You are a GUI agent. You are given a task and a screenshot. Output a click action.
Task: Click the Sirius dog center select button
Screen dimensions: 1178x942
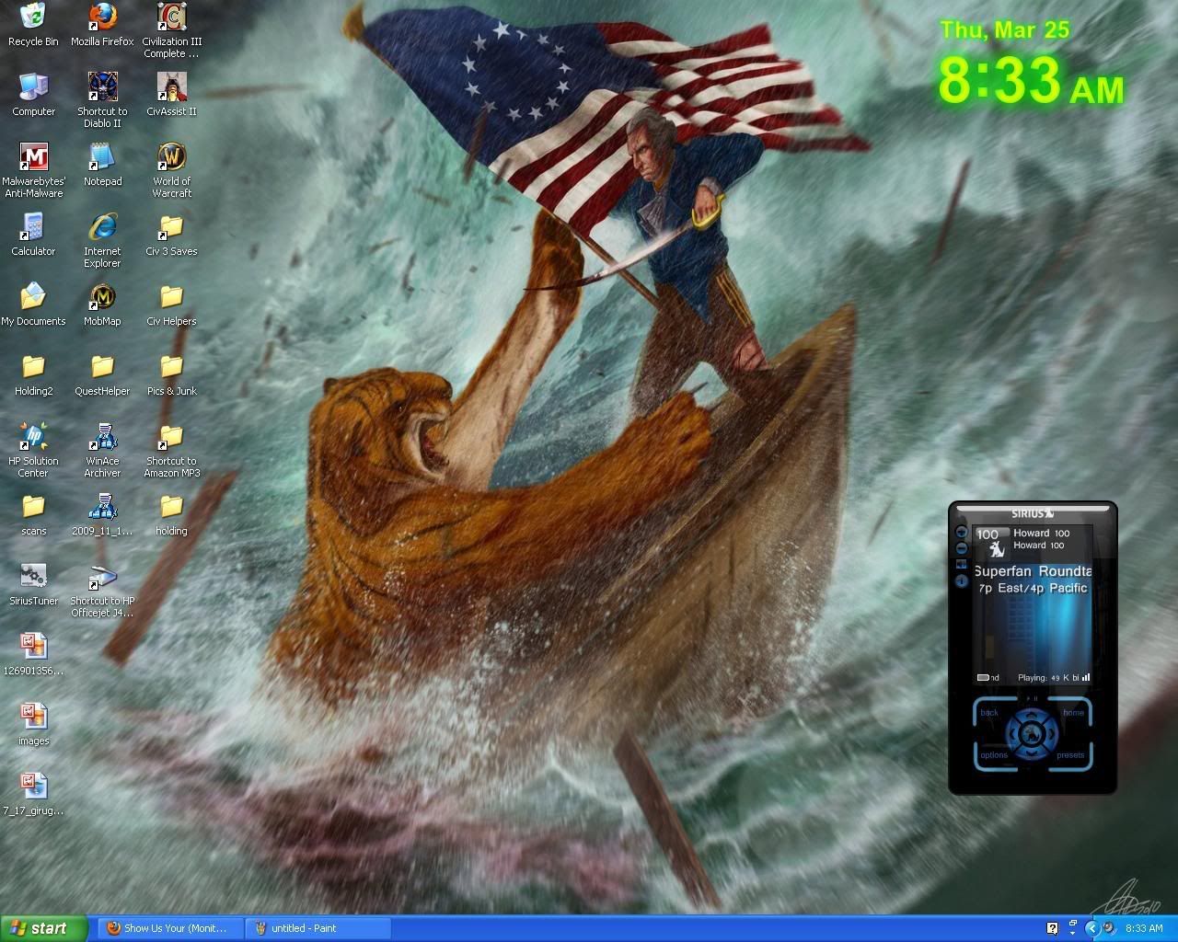pyautogui.click(x=1032, y=734)
